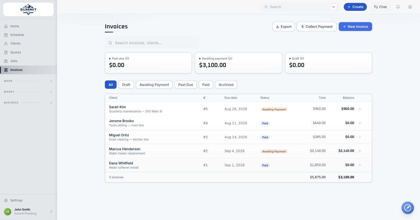Click the gear icon in the top bar
The width and height of the screenshot is (420, 220).
(410, 7)
